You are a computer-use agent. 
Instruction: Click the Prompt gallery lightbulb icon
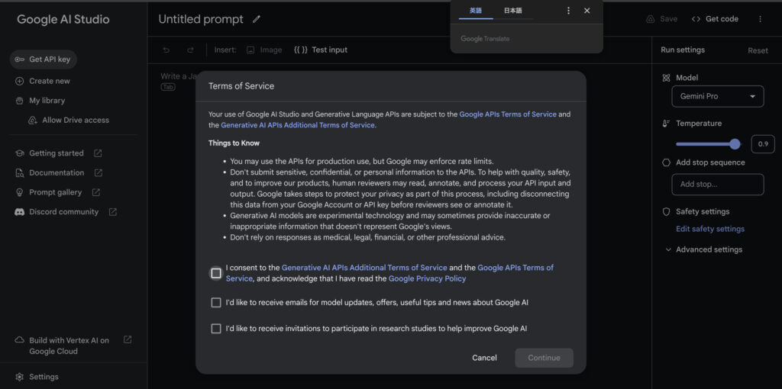[x=19, y=192]
